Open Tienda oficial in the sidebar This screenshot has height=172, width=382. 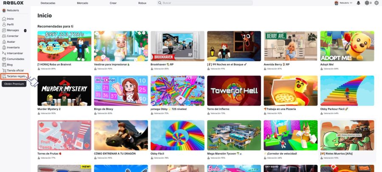pos(15,70)
